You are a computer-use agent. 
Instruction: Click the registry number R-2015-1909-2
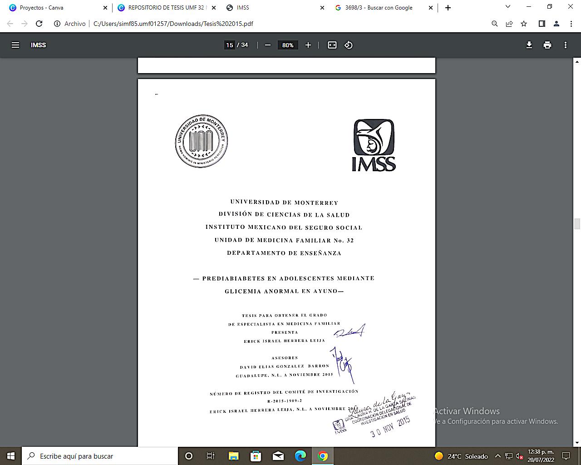pos(285,401)
